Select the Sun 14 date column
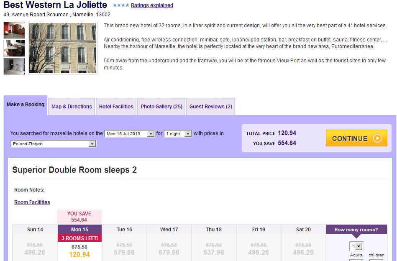Image resolution: width=397 pixels, height=261 pixels. 35,230
